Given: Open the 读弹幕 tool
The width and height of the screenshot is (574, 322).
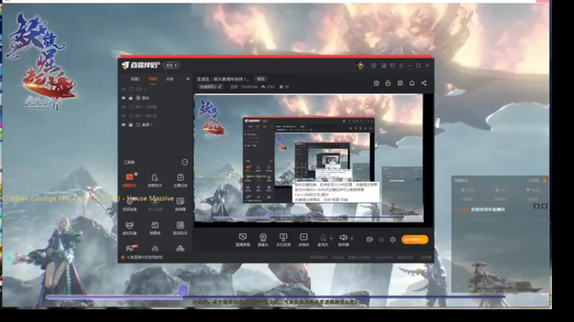Looking at the screenshot, I should pos(180,204).
